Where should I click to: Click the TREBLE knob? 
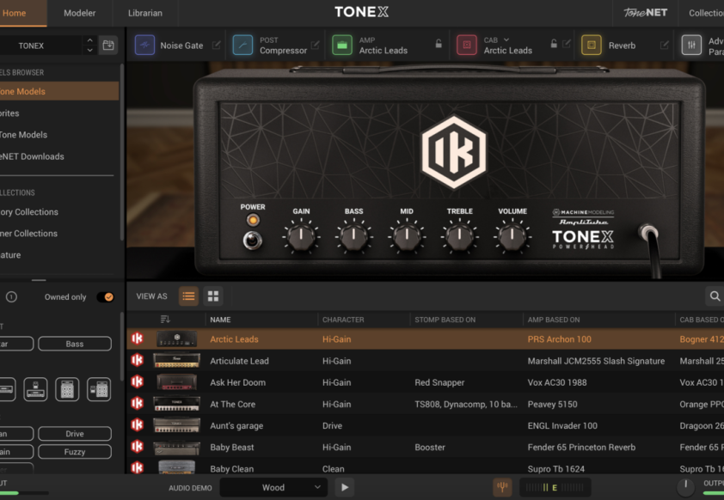click(x=459, y=235)
